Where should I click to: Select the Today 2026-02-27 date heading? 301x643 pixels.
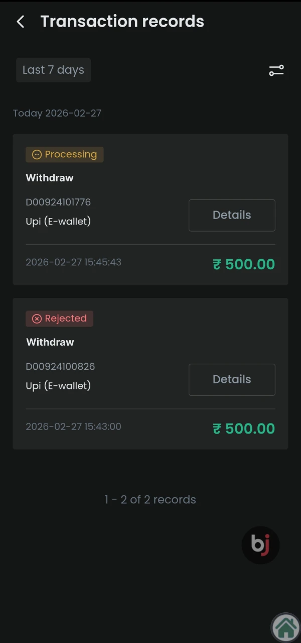point(57,113)
